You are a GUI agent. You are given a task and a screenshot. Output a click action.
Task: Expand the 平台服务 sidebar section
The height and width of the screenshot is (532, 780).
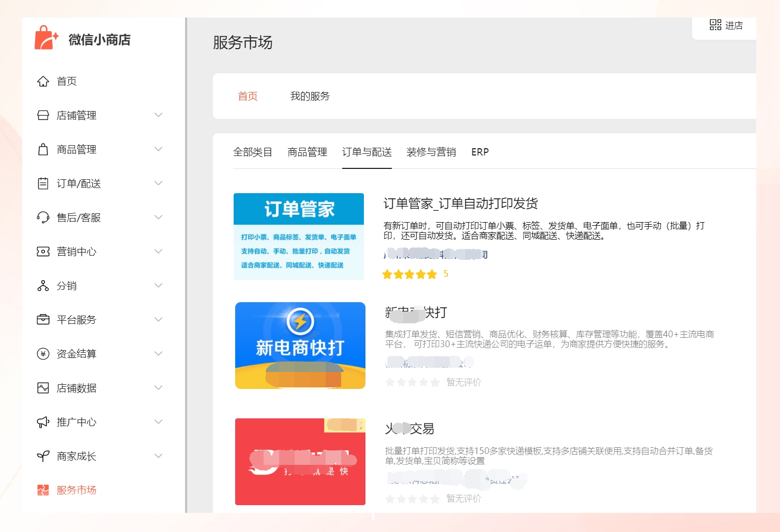(x=158, y=319)
